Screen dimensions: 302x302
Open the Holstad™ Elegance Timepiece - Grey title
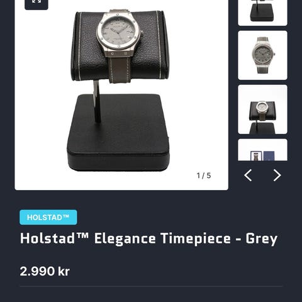click(x=148, y=238)
